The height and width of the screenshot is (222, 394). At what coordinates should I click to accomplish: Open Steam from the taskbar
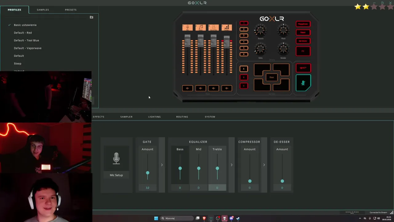coord(238,218)
